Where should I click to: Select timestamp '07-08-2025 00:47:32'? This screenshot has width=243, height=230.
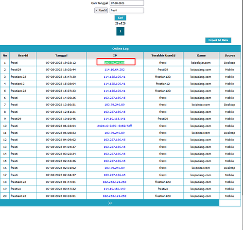click(x=61, y=189)
